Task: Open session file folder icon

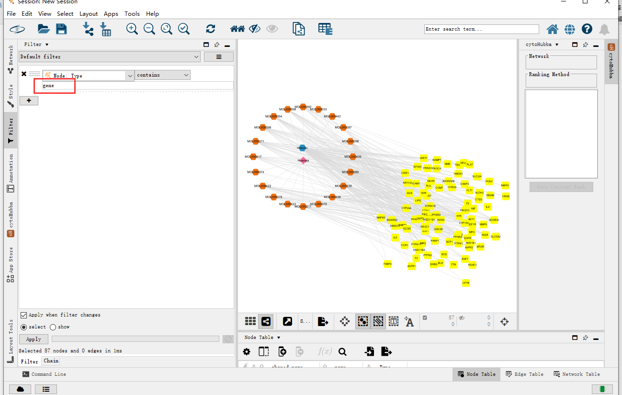Action: click(44, 29)
